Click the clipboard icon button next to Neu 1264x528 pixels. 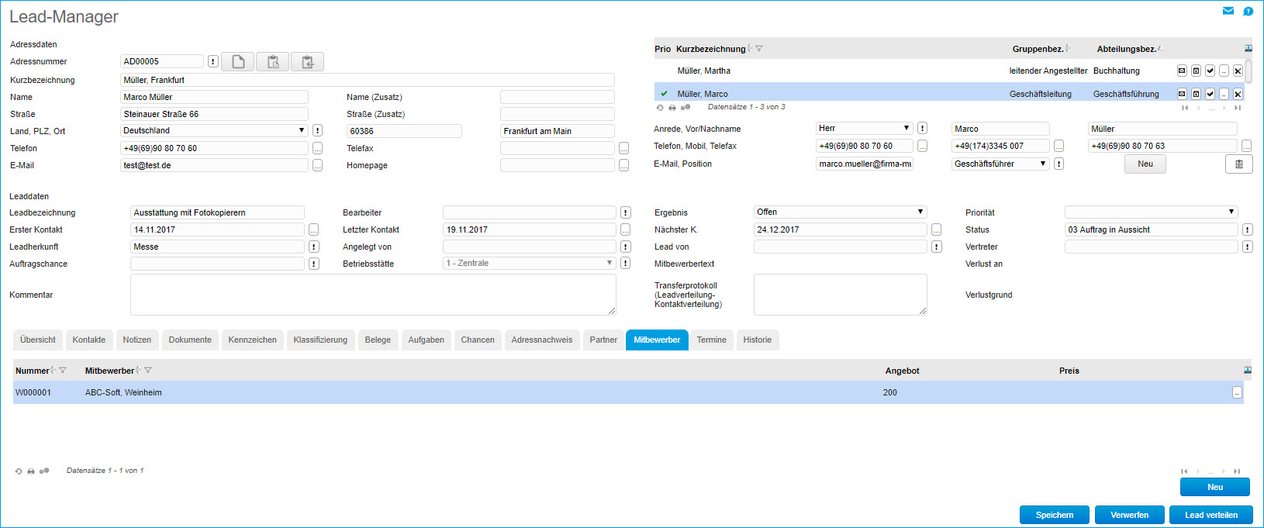pos(1238,164)
